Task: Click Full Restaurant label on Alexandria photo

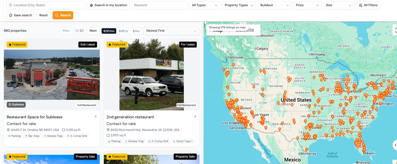Action: [186, 105]
